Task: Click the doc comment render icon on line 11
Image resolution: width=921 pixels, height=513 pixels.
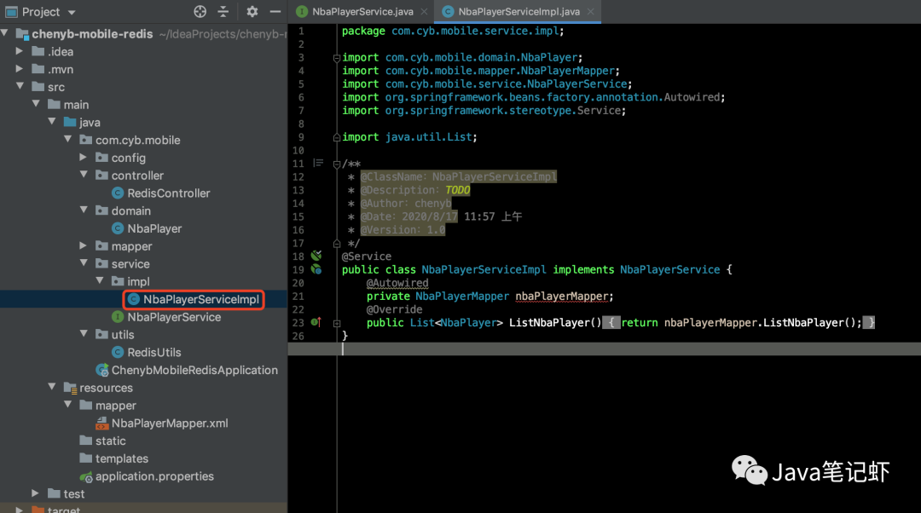Action: [318, 163]
